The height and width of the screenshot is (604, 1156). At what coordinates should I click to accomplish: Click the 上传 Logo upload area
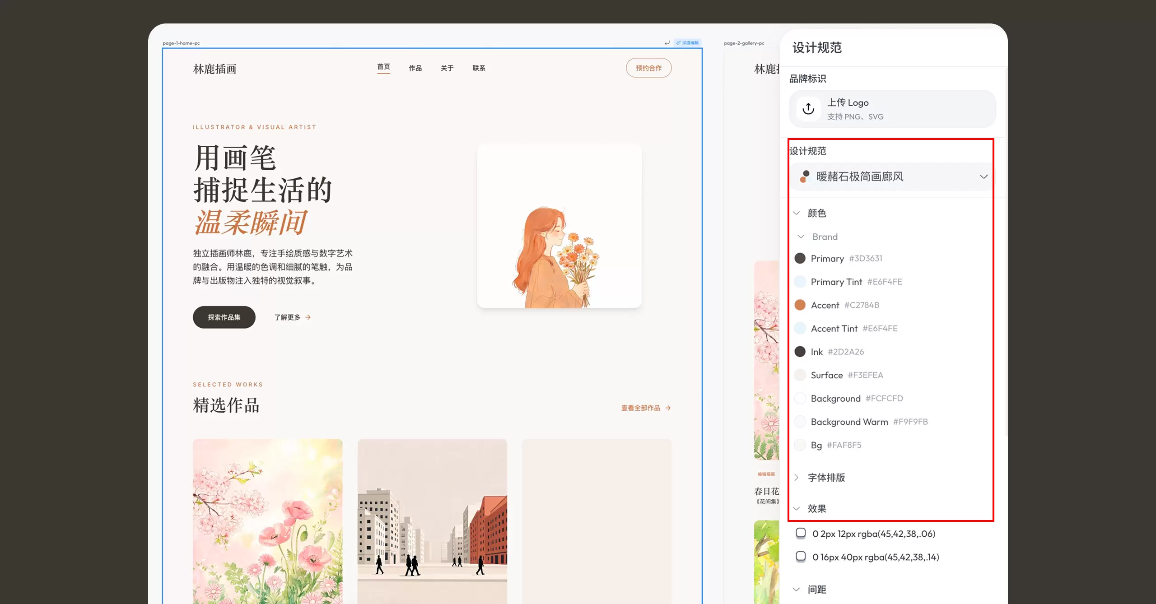coord(892,109)
